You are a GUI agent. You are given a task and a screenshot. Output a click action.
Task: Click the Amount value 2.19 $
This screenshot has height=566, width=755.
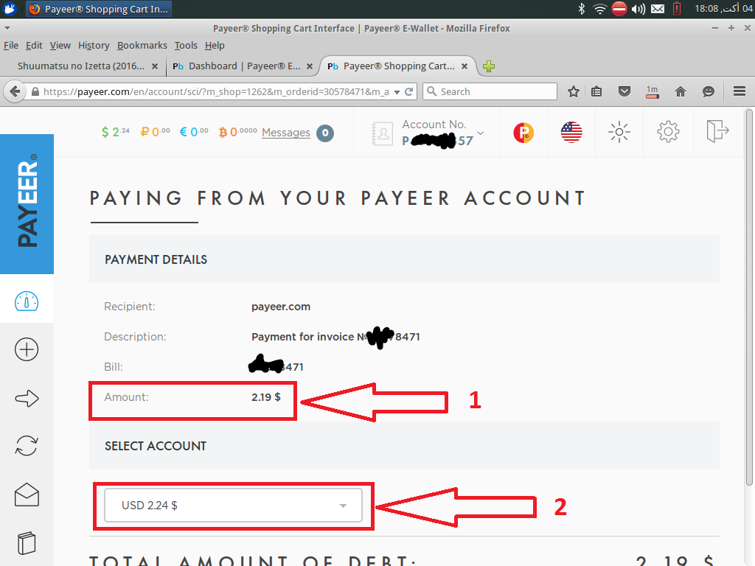(265, 397)
